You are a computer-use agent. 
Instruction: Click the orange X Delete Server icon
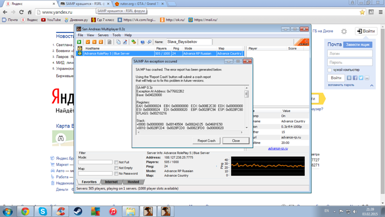94,42
